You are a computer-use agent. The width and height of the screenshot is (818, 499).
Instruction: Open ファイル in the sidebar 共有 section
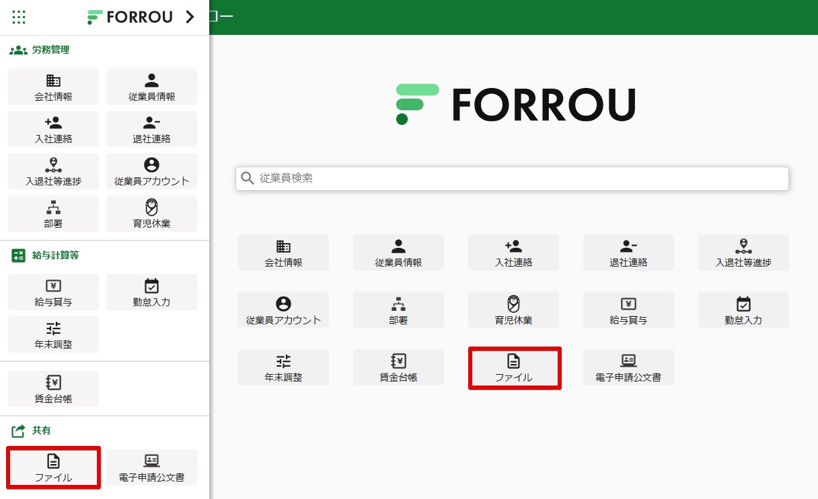pos(53,467)
